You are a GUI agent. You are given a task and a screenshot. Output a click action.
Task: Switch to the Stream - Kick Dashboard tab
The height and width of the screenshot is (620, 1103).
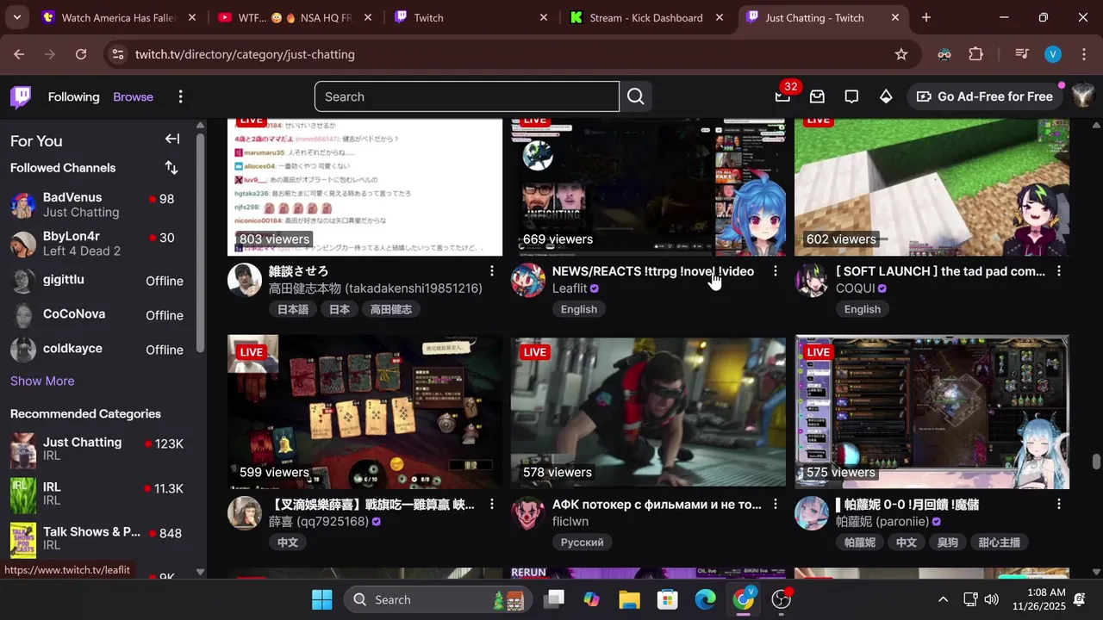646,17
